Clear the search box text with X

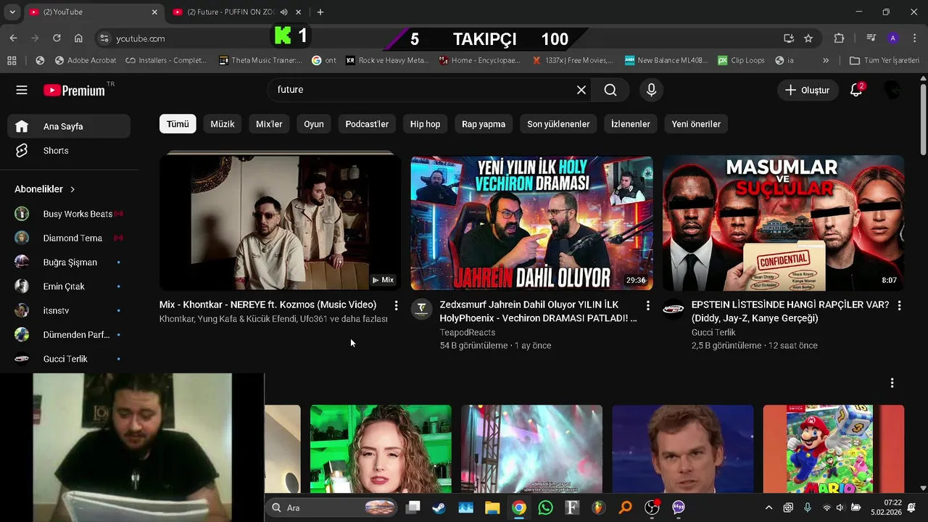pyautogui.click(x=581, y=90)
